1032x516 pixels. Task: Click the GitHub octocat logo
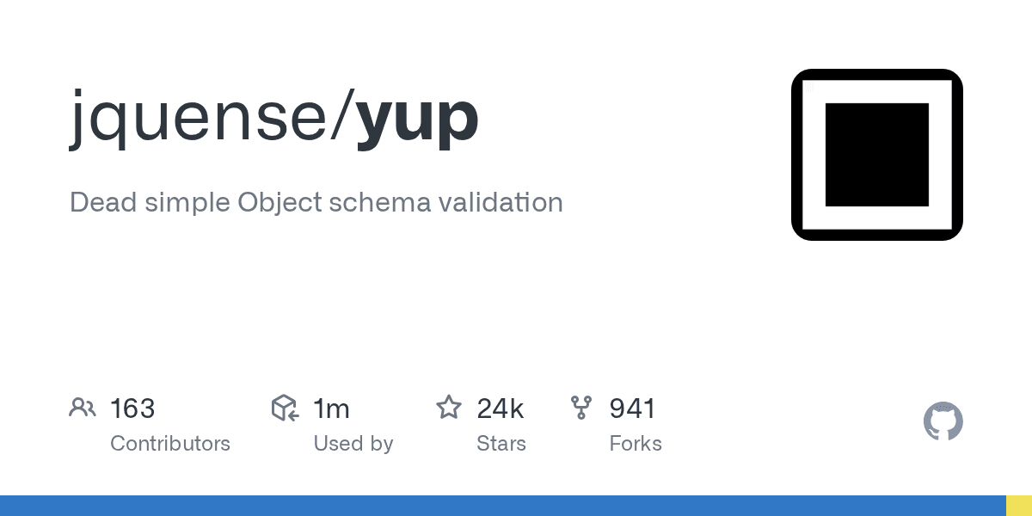coord(943,421)
